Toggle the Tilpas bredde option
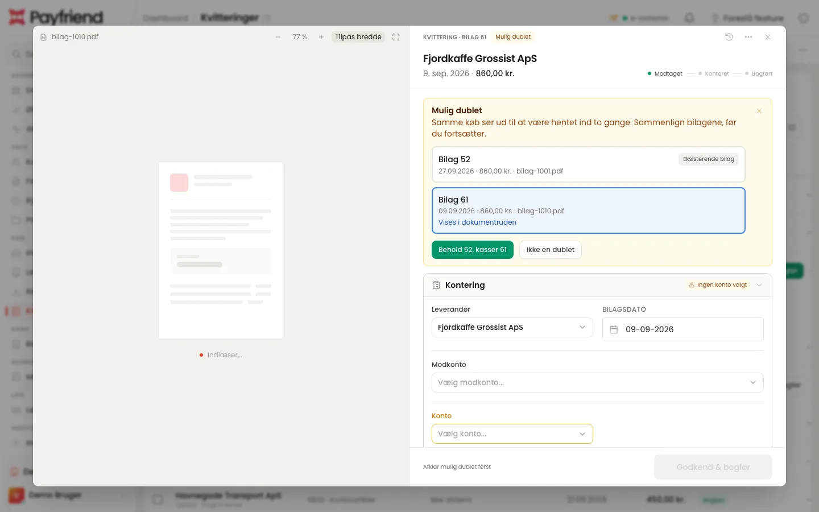Screen dimensions: 819x512 [x=358, y=37]
